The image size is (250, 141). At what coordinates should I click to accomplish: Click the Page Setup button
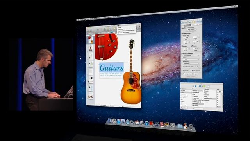pyautogui.click(x=191, y=30)
